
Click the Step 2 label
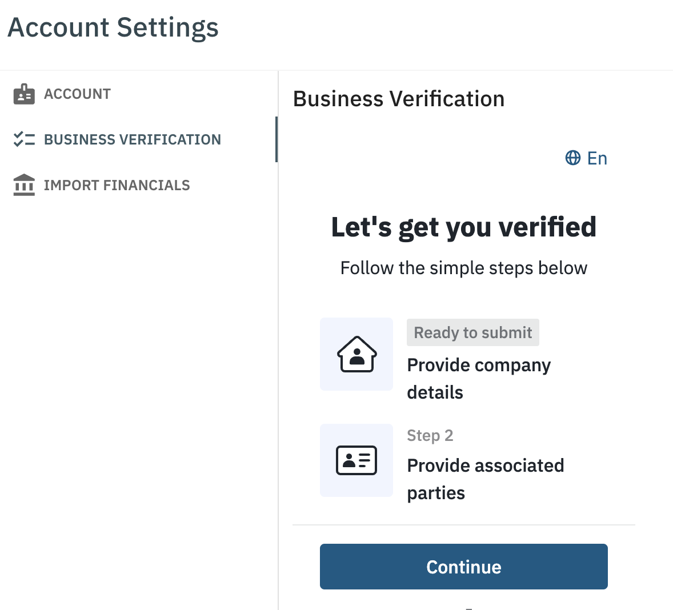[430, 435]
